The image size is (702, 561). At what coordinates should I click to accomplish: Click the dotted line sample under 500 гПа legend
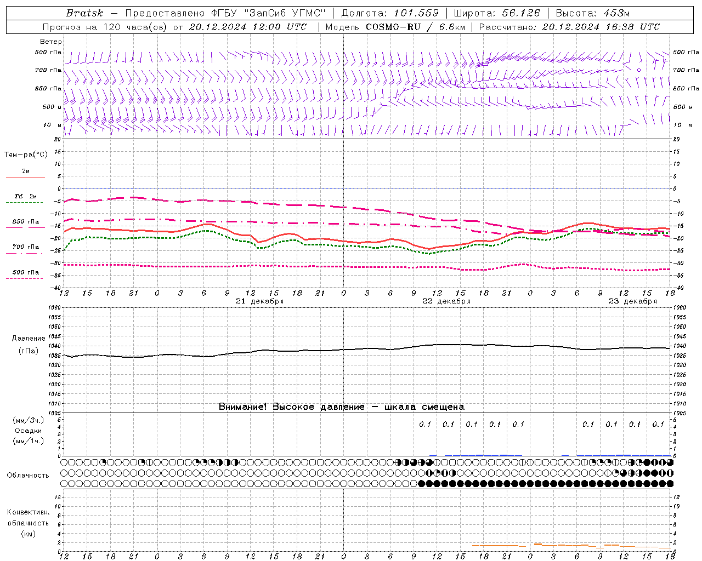coord(25,278)
